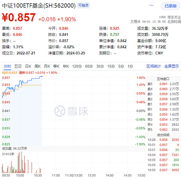Click the 11:00 time axis label
Image resolution: width=181 pixels, height=179 pixels.
pos(56,176)
